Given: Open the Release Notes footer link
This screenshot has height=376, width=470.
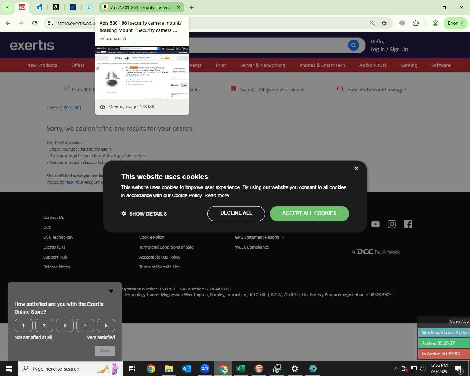Looking at the screenshot, I should point(57,267).
